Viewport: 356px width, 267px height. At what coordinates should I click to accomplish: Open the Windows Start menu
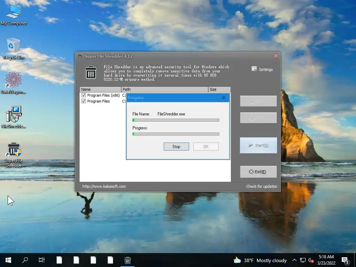[8, 260]
